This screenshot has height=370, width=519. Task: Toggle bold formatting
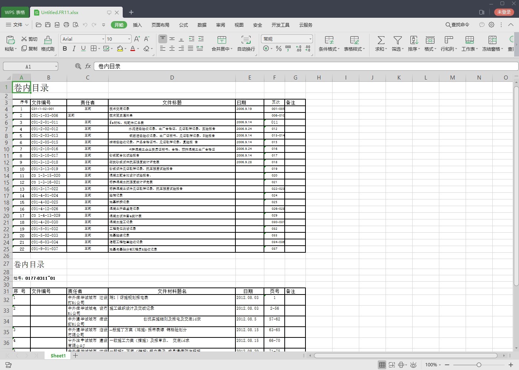point(65,48)
